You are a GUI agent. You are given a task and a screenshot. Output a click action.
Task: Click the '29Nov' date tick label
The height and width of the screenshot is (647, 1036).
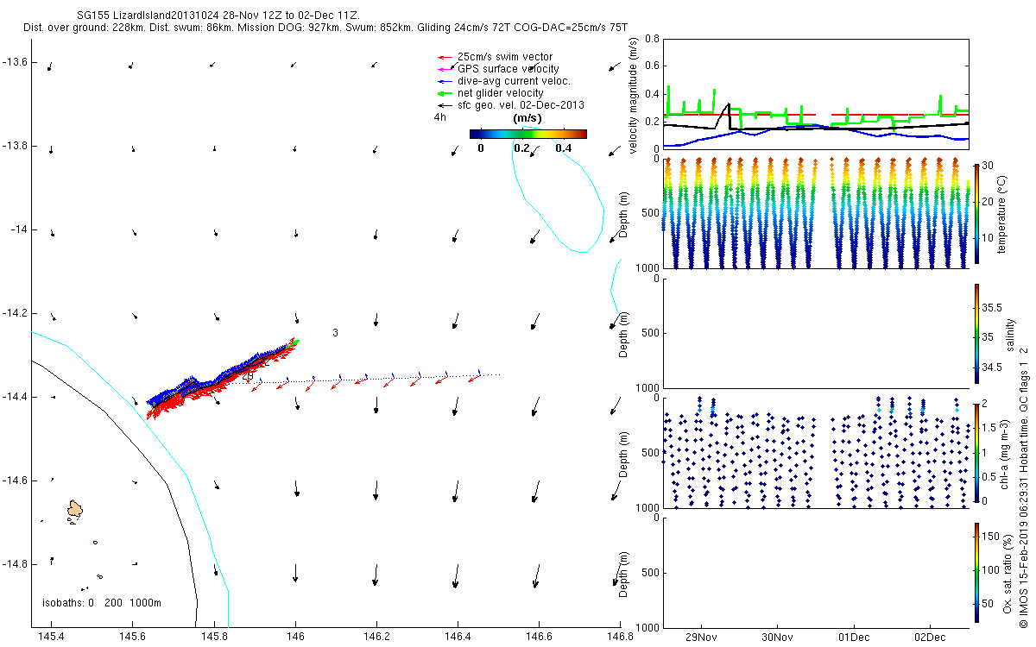[x=701, y=637]
